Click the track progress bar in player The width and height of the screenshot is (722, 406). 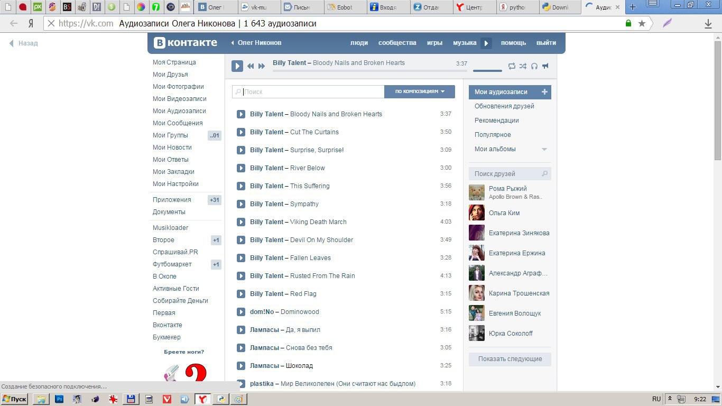point(370,70)
